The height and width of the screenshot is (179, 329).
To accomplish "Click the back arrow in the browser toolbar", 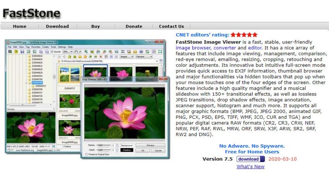I will coord(59,57).
